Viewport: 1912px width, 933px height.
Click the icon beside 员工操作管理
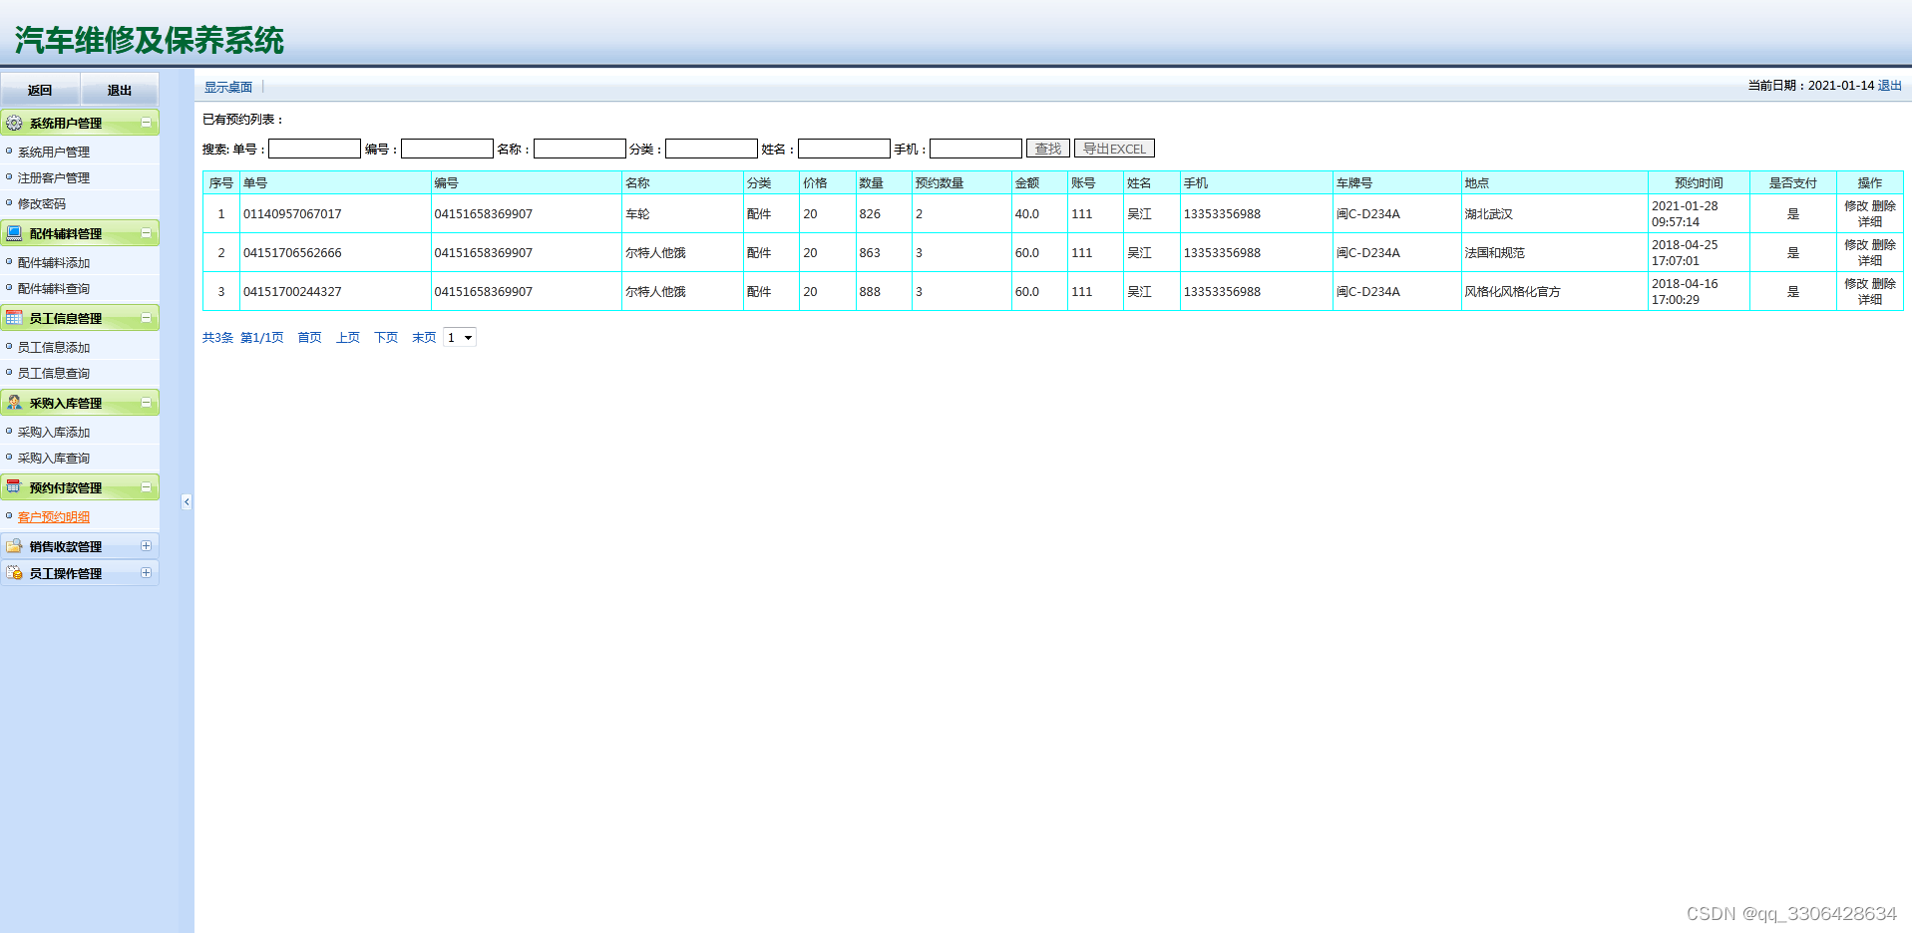[x=14, y=573]
